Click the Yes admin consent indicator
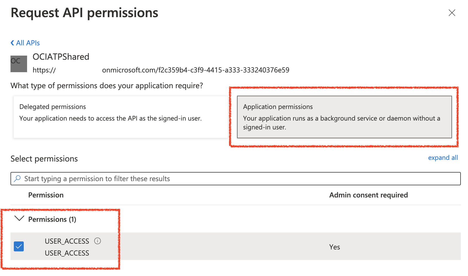Image resolution: width=468 pixels, height=276 pixels. click(334, 247)
